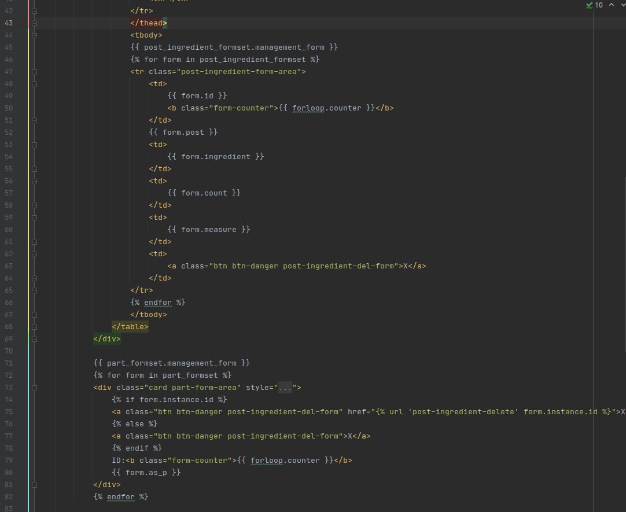Click the {% else %} template tag

135,424
